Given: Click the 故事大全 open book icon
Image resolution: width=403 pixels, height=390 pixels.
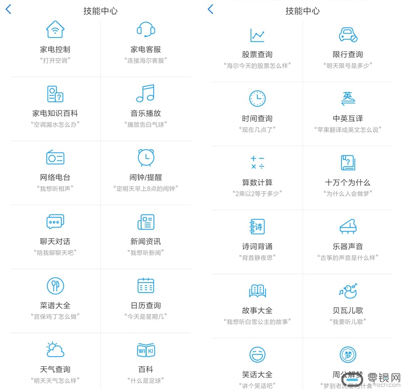Looking at the screenshot, I should [257, 291].
